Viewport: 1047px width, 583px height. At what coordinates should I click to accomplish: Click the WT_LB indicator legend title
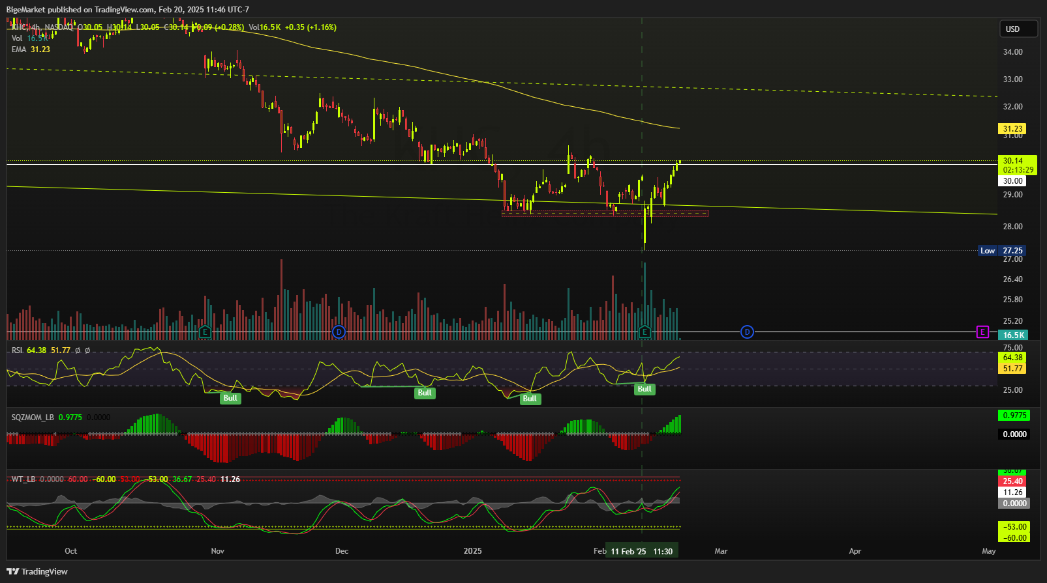23,479
